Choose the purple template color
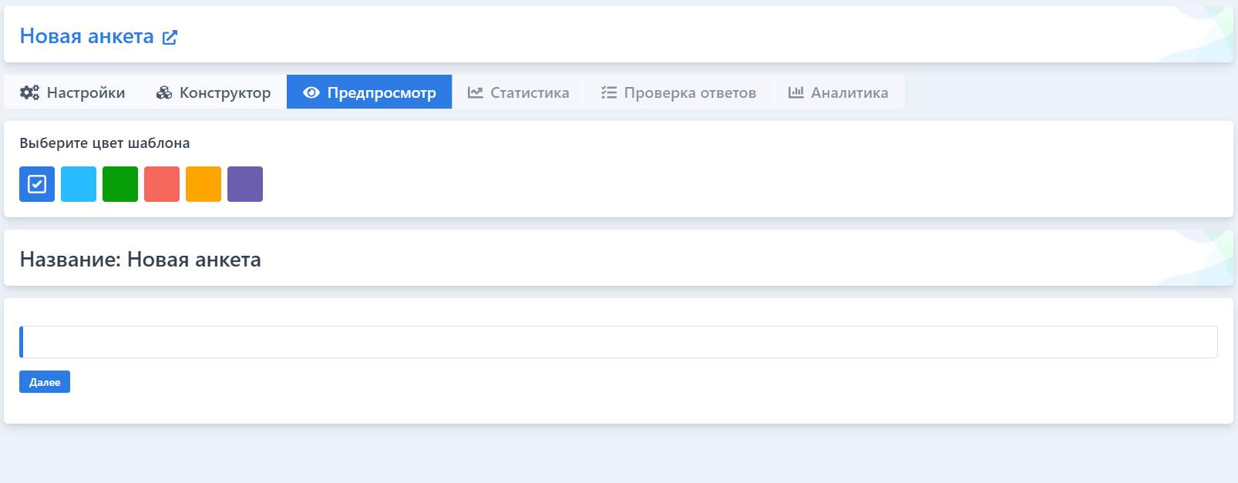 pyautogui.click(x=245, y=184)
